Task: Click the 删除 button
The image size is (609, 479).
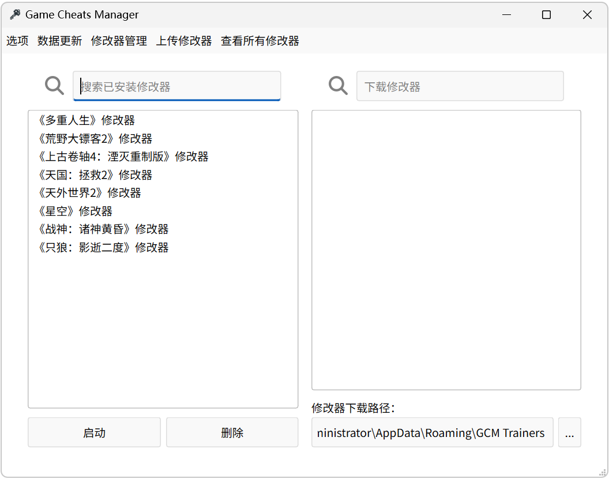Action: [x=232, y=432]
